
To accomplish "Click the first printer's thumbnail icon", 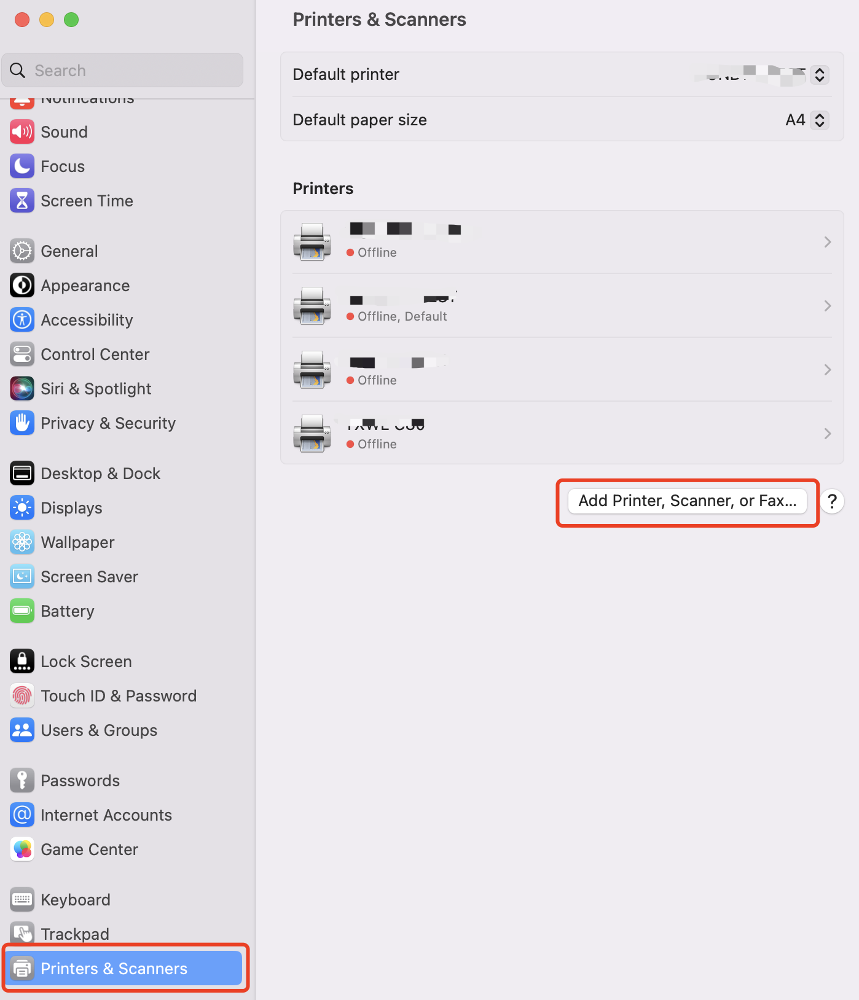I will point(312,242).
